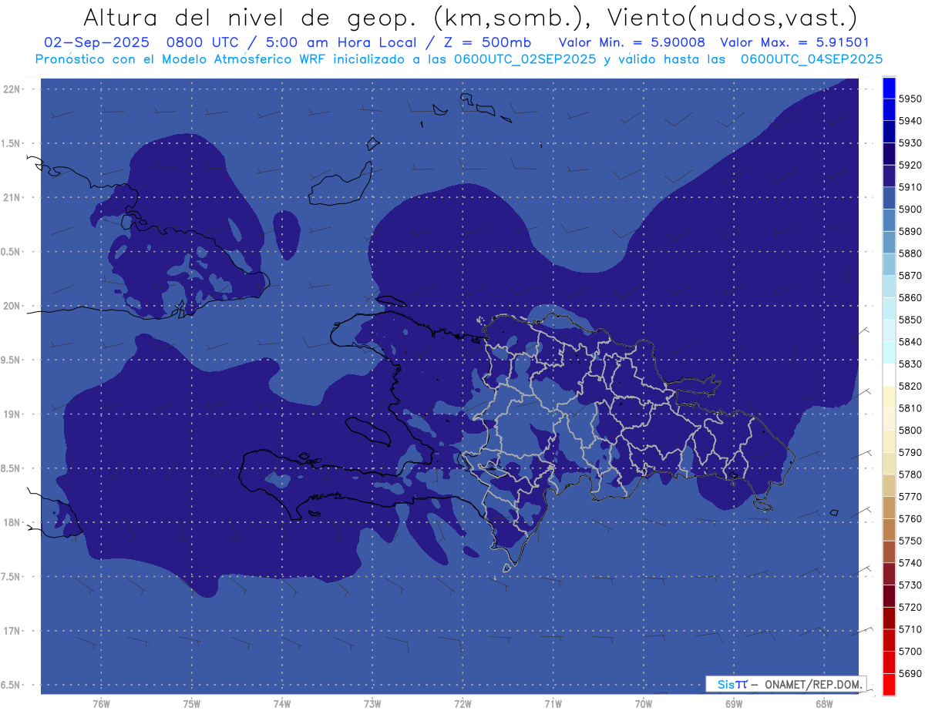Click '0600UTC_04SEP2025' validity end text
Viewport: 925px width, 714px height.
812,59
